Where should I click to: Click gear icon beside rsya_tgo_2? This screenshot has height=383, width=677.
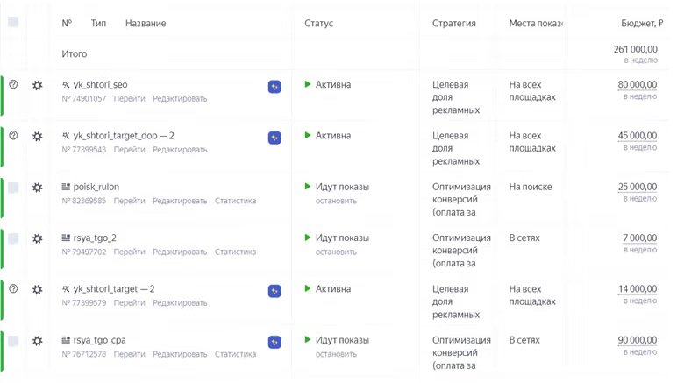[37, 238]
